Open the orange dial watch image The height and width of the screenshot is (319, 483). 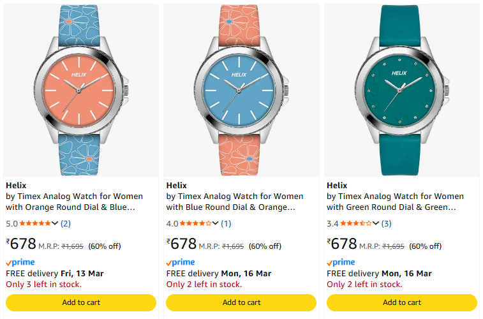coord(80,90)
